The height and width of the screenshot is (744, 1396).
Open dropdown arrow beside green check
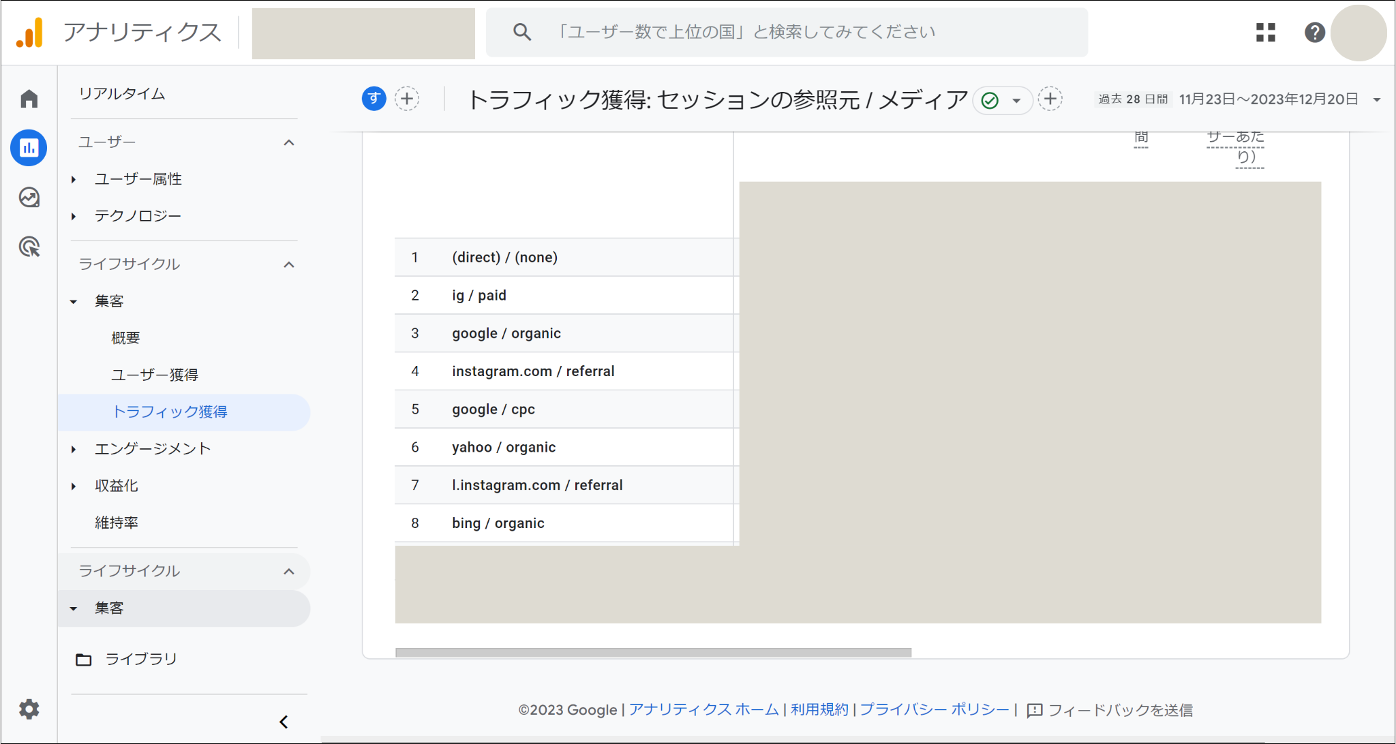1016,101
